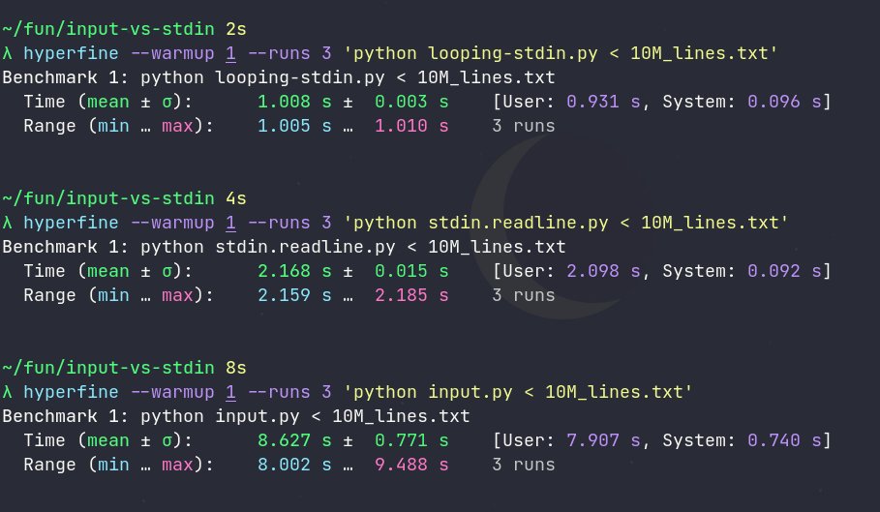Click the min value 8.002 s
Viewport: 880px width, 512px height.
click(x=294, y=465)
